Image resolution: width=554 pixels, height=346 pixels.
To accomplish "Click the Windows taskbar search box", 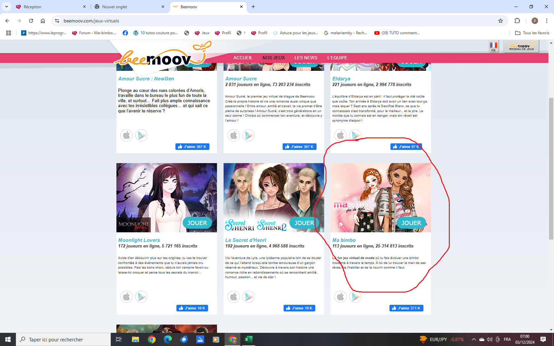I will (x=63, y=339).
